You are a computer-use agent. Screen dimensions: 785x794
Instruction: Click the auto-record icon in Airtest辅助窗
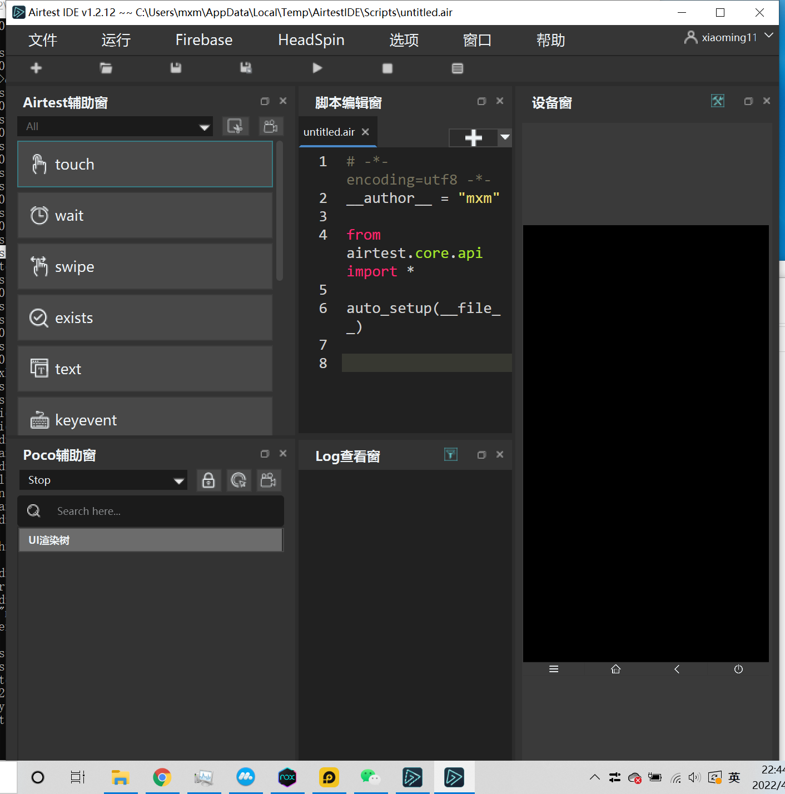[236, 126]
